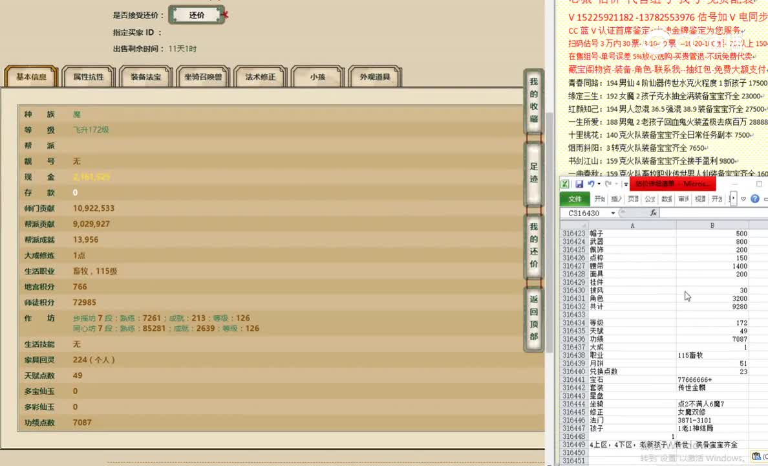Screen dimensions: 768x466
Task: Click the 师徒积分 value 72985
Action: (84, 303)
